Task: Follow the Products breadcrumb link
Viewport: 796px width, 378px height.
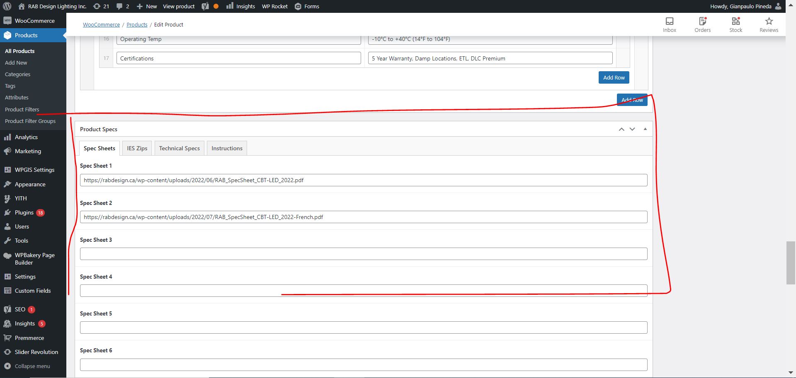Action: click(137, 24)
